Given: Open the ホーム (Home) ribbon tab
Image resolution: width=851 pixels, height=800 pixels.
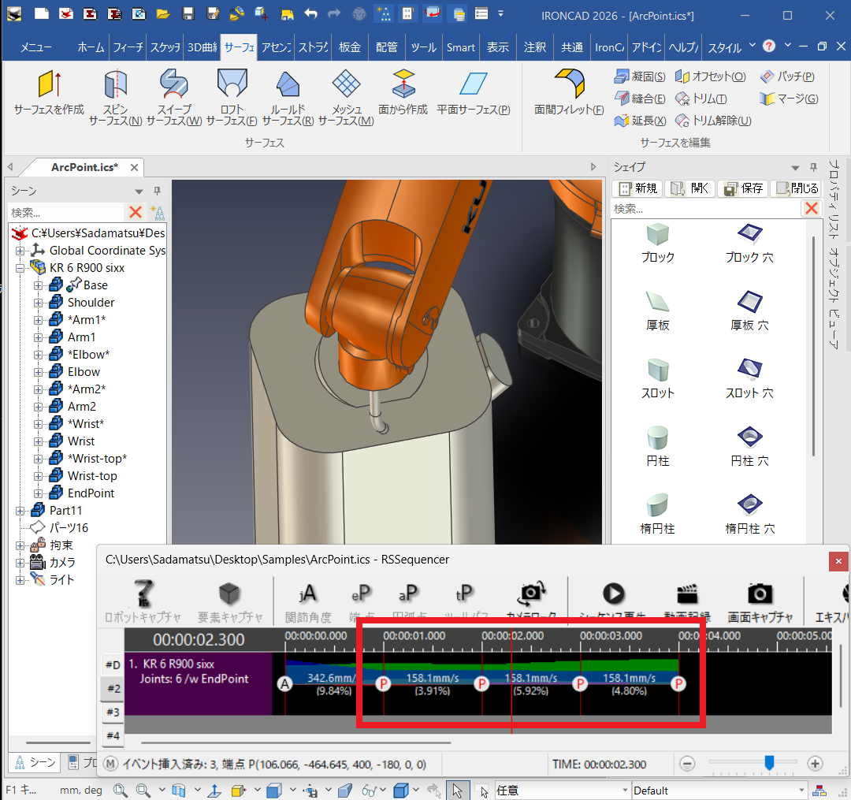Looking at the screenshot, I should (91, 47).
